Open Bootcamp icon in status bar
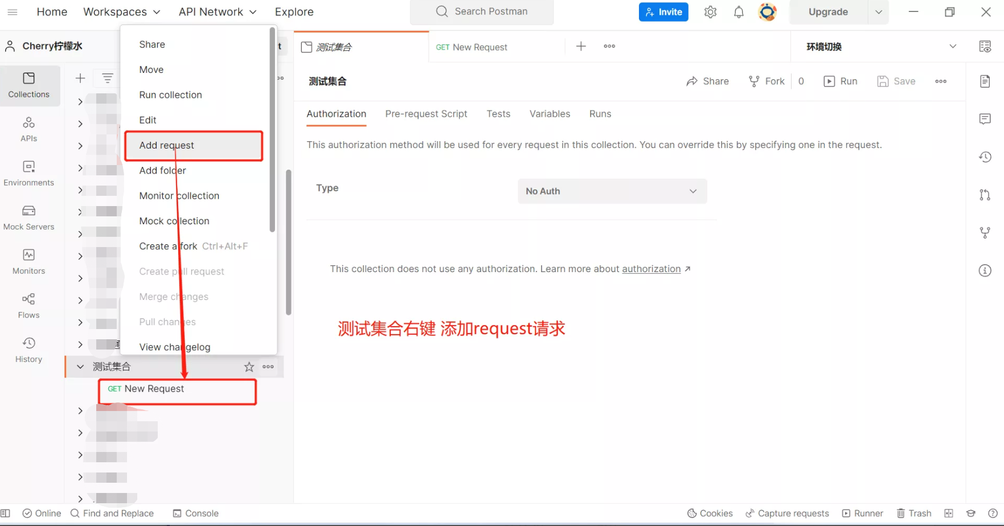 click(x=971, y=513)
